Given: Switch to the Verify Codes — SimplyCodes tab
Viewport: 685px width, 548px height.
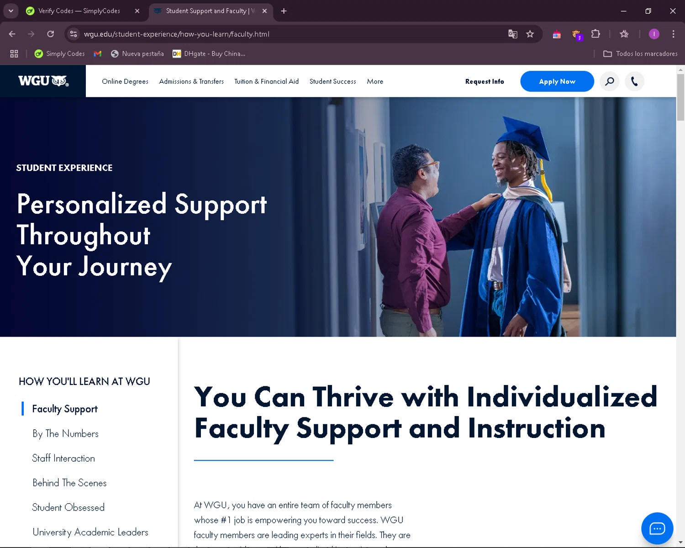Looking at the screenshot, I should (79, 11).
